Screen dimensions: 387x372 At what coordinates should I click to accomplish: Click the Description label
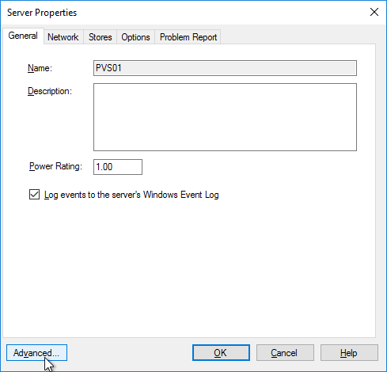tap(50, 91)
